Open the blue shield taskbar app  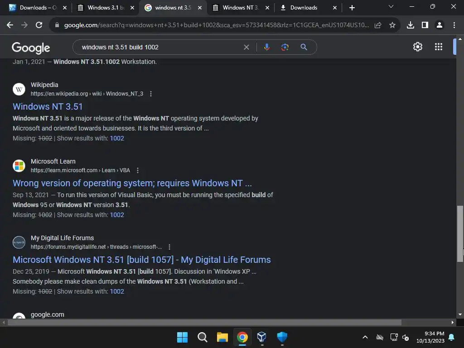click(x=282, y=337)
